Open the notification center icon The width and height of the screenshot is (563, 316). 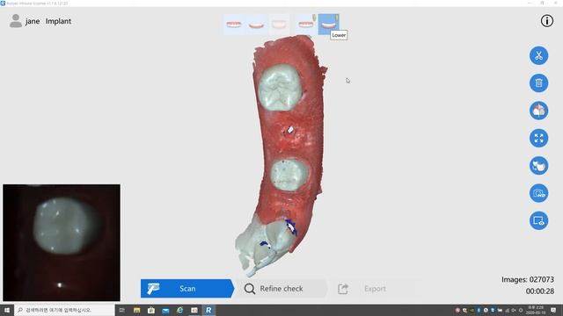[x=553, y=310]
